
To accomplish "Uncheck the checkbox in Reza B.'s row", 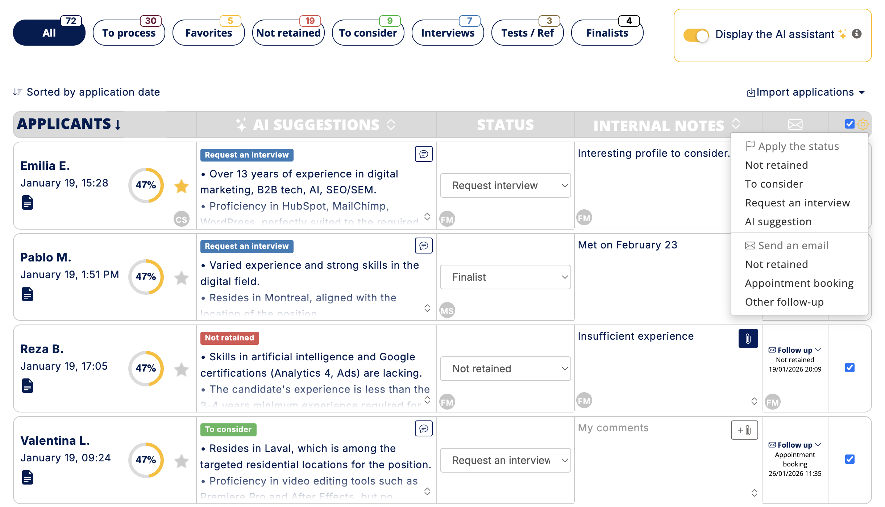I will [849, 368].
